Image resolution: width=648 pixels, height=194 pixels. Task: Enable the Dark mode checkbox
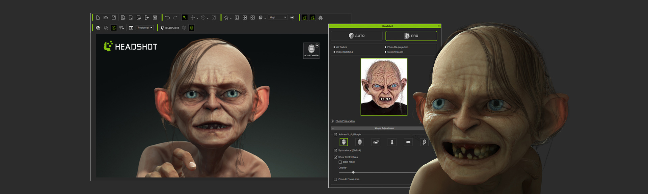point(340,162)
